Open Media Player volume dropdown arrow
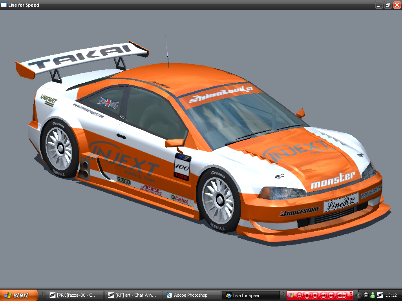Screen dimensions: 402x301 pos(344,296)
